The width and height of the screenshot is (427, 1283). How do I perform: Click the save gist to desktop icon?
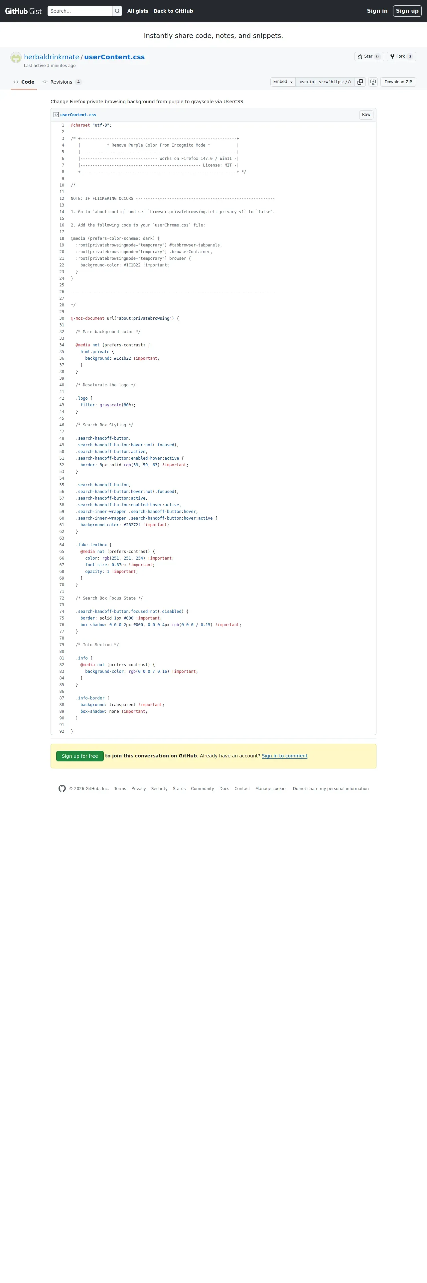[x=373, y=82]
